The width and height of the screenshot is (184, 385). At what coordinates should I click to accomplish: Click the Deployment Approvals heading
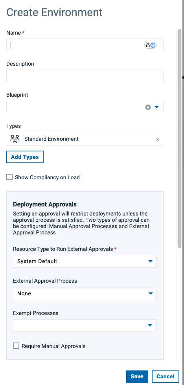tap(45, 204)
